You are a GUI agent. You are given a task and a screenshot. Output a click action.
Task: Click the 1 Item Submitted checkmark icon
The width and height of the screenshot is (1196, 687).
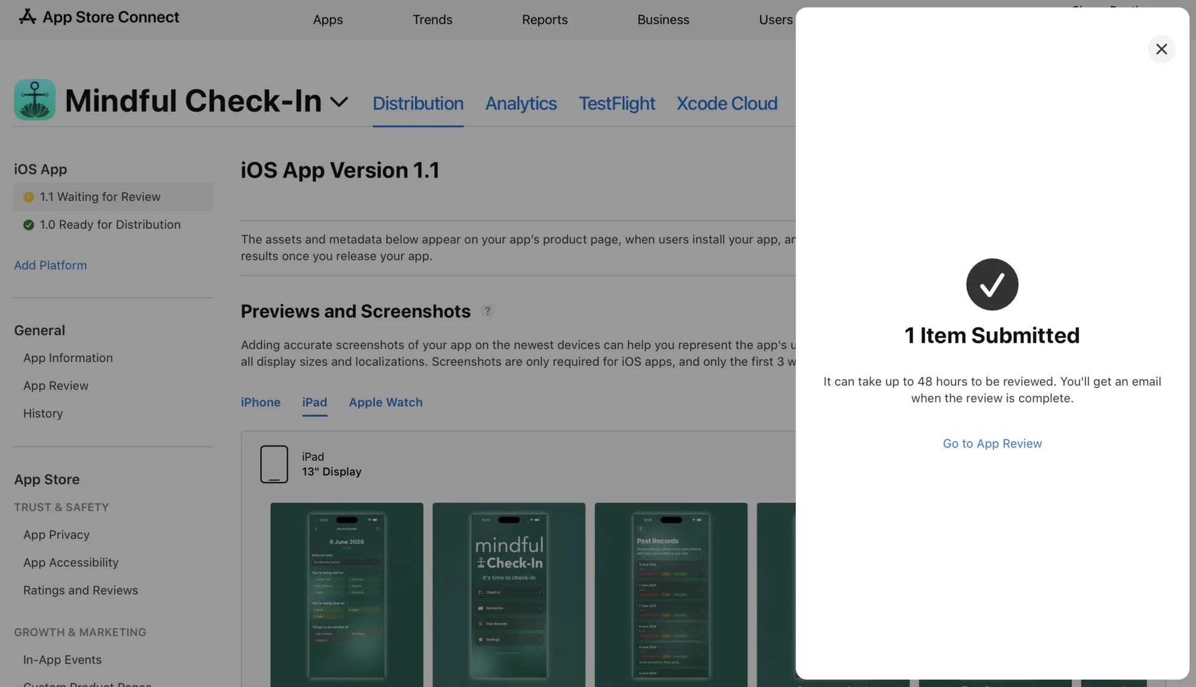(992, 285)
